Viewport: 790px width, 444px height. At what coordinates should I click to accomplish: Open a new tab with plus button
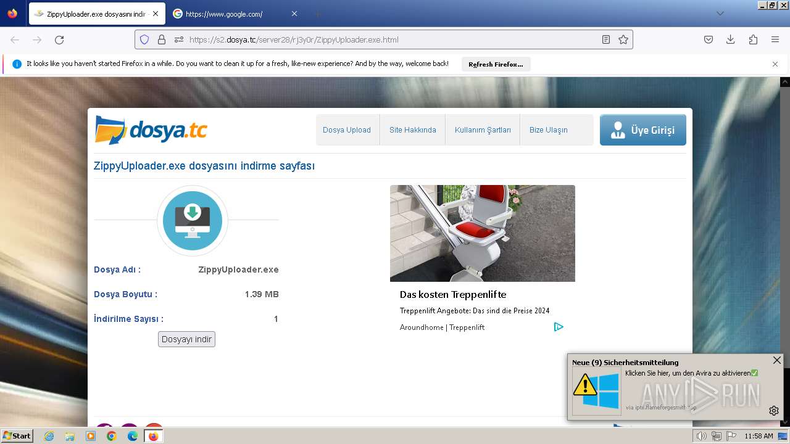(x=317, y=14)
